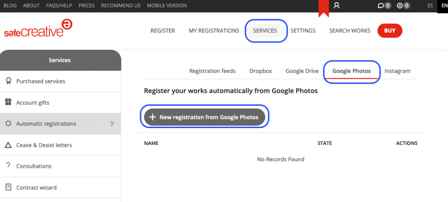
Task: Open the messages speech bubble icon
Action: (x=381, y=6)
